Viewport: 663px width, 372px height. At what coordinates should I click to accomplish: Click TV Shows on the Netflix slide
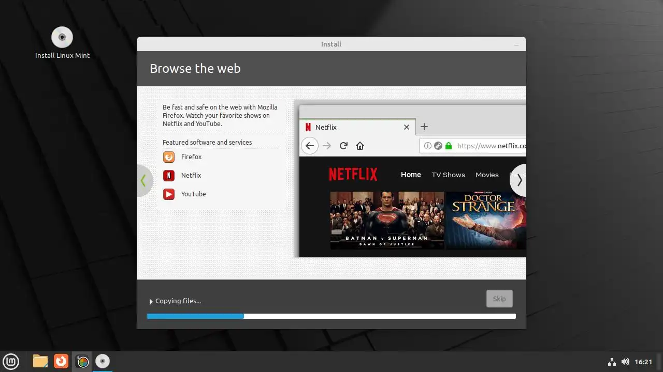tap(449, 175)
